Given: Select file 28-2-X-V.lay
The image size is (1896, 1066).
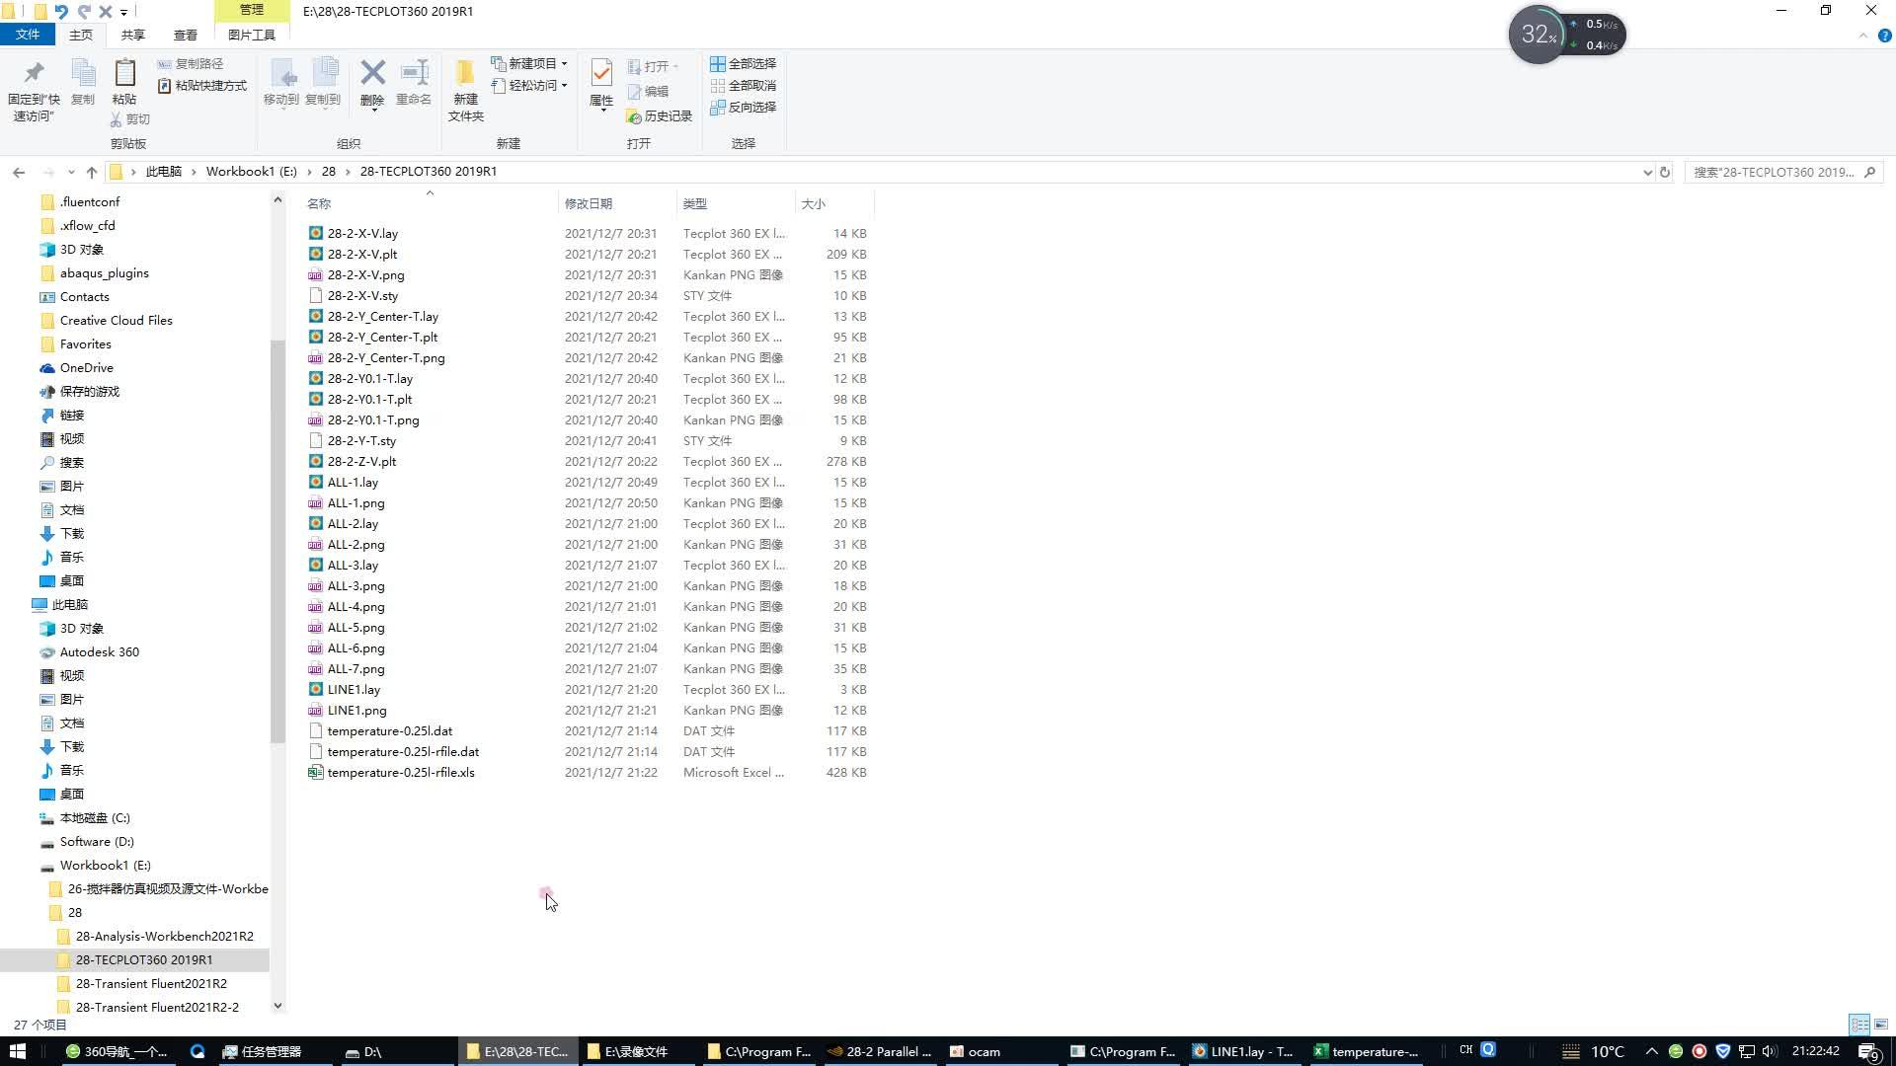Looking at the screenshot, I should 362,234.
